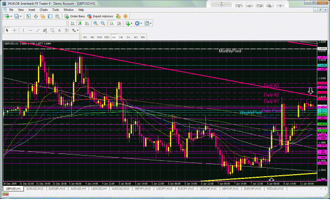This screenshot has height=199, width=330.
Task: Click the people-with-coin icon on the toolbar
Action: [118, 16]
